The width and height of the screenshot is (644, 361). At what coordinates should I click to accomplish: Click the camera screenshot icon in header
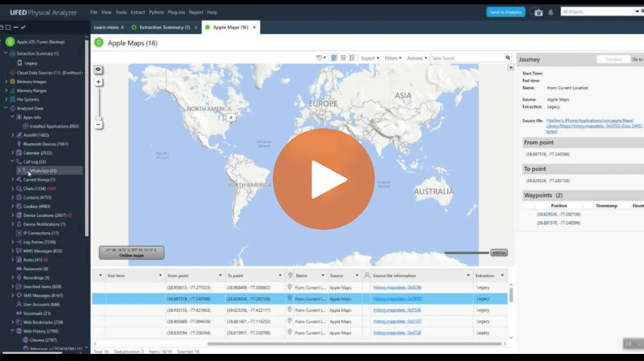click(538, 12)
